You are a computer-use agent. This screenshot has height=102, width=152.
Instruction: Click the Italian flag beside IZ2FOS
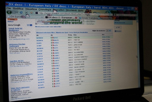[x=53, y=84]
